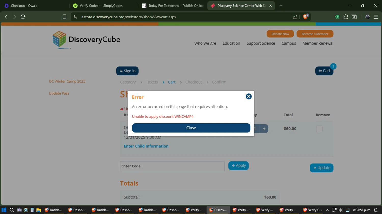Viewport: 382px width, 214px height.
Task: Open the sidebar search panel icon
Action: [354, 17]
